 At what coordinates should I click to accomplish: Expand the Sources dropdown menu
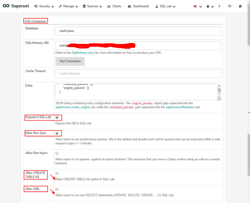coord(93,6)
